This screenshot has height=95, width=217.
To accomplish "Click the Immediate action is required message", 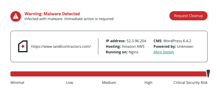I will [x=89, y=19].
